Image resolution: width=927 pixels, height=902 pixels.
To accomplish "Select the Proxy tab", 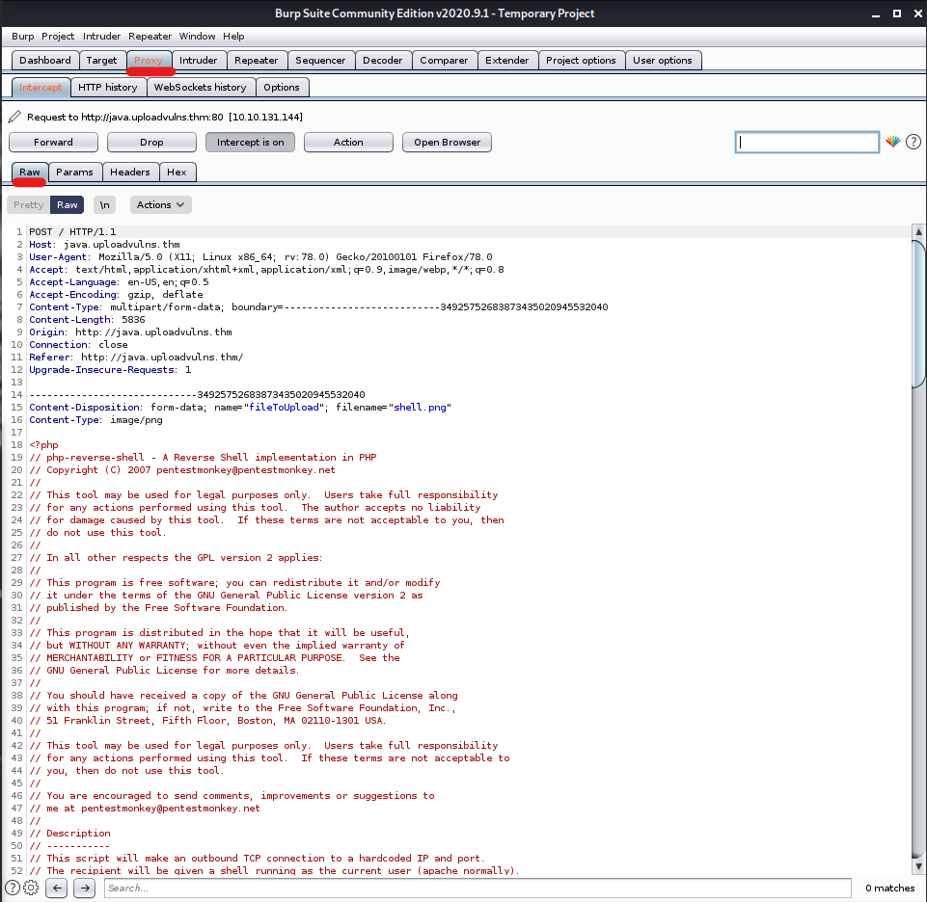I will 149,61.
